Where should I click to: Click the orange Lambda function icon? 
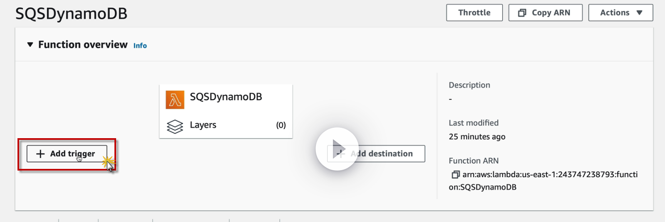click(175, 100)
